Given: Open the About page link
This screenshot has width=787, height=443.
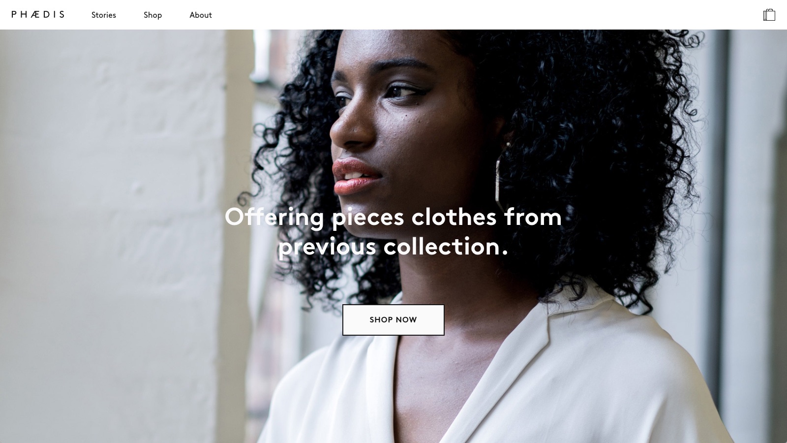Looking at the screenshot, I should click(x=201, y=15).
